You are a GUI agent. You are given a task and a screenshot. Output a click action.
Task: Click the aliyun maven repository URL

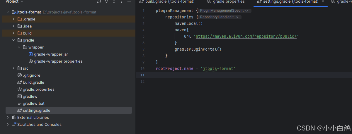pyautogui.click(x=246, y=37)
